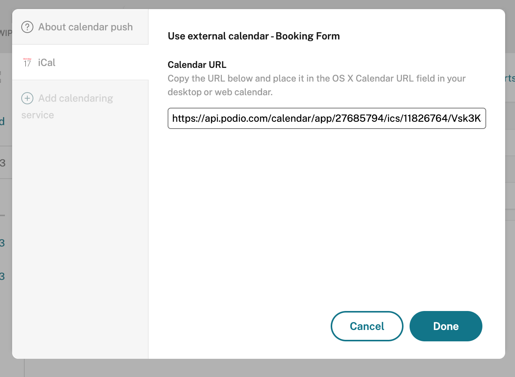Focus the Calendar URL text field
The width and height of the screenshot is (515, 377).
point(327,118)
